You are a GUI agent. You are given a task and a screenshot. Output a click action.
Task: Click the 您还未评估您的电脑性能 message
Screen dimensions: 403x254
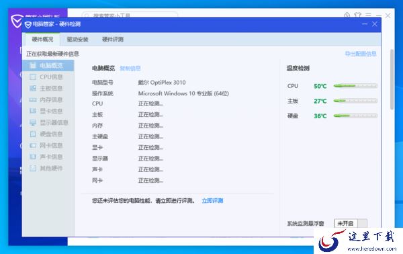click(144, 201)
